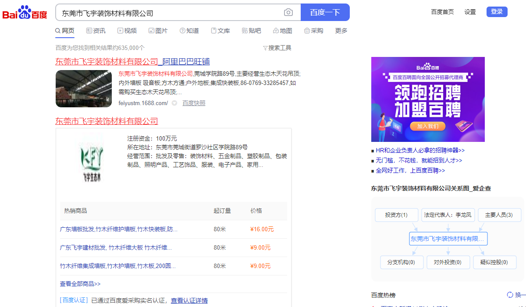Open 百度首页 link
Image resolution: width=526 pixels, height=307 pixels.
(443, 12)
